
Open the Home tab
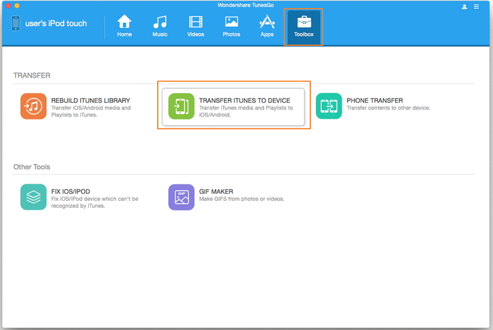click(124, 23)
